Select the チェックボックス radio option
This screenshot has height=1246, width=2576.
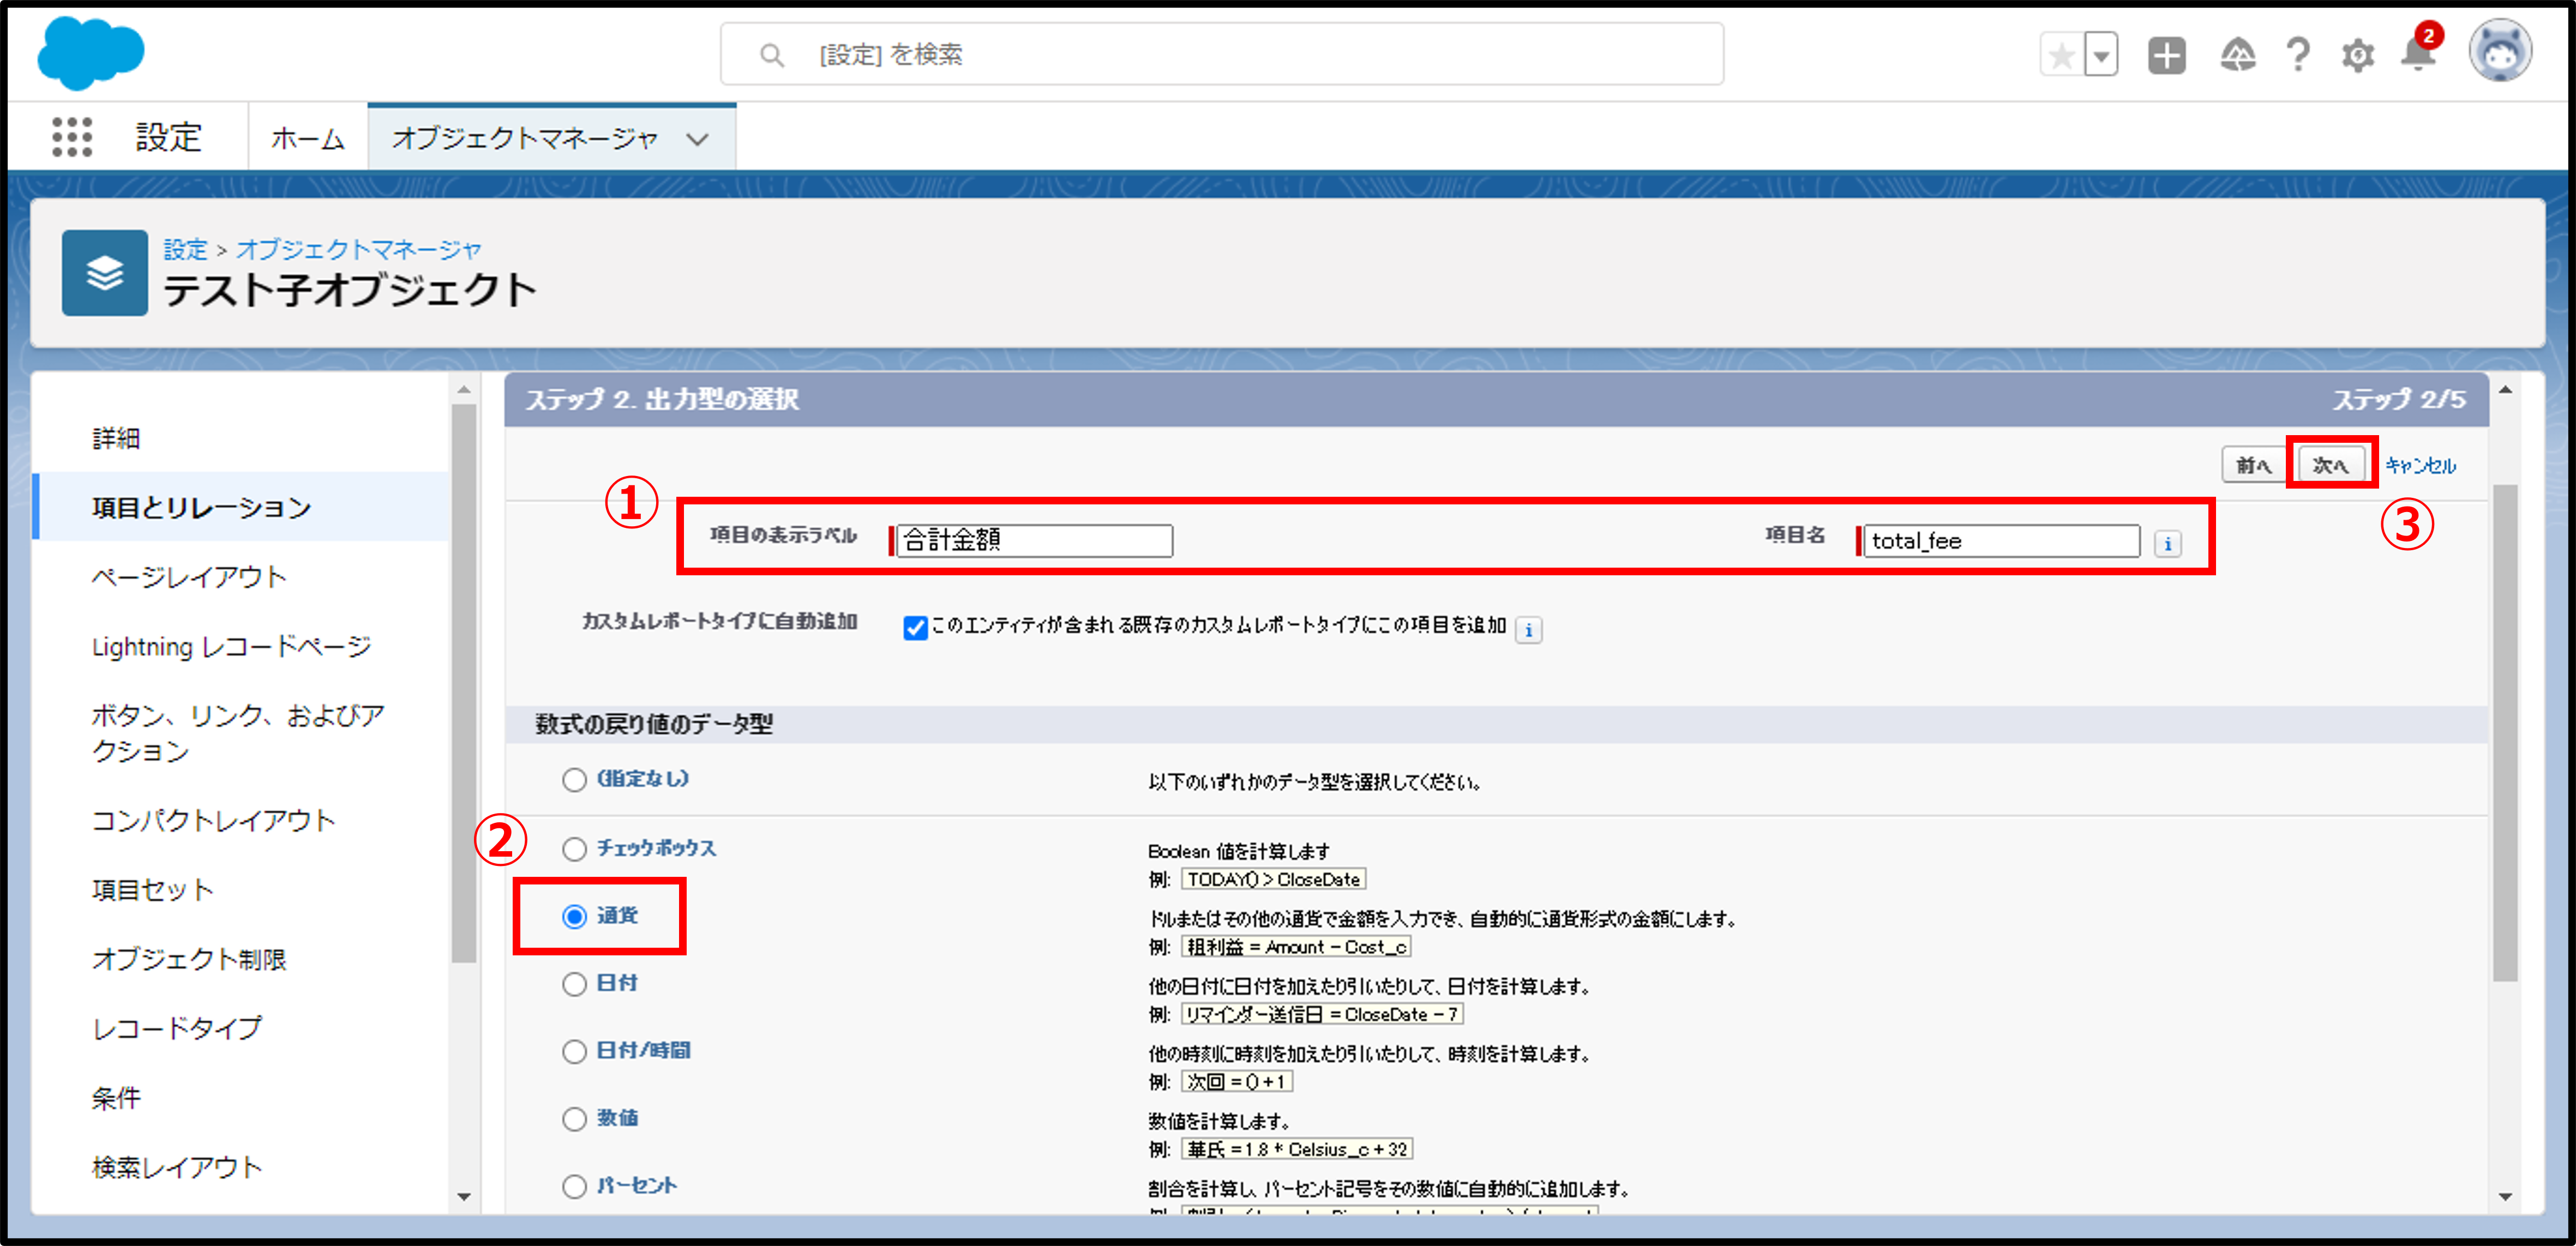[574, 849]
